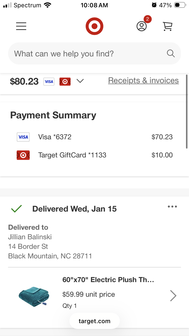This screenshot has width=189, height=336.
Task: Open Receipts & invoices link
Action: point(143,81)
